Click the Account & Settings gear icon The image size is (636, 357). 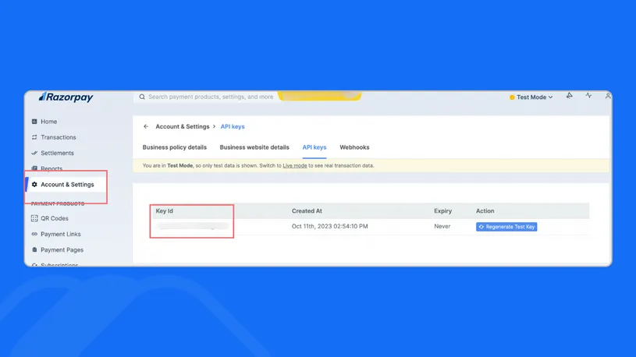pyautogui.click(x=34, y=185)
